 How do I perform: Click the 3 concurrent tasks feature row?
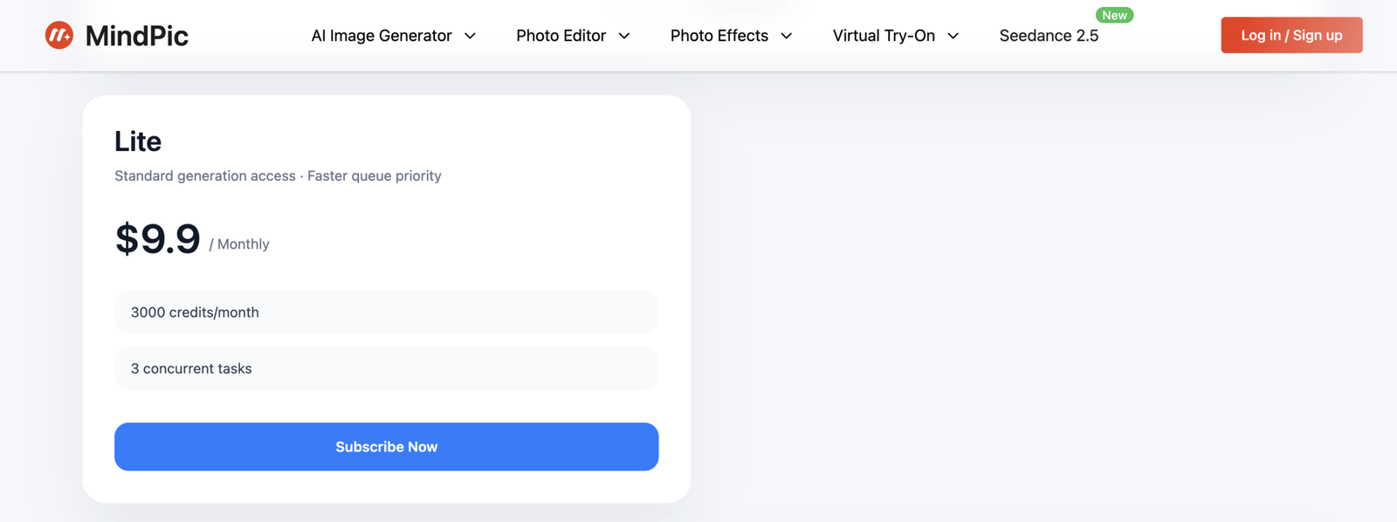(x=386, y=368)
